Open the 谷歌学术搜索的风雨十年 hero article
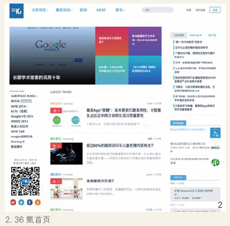230x226 pixels. [52, 56]
